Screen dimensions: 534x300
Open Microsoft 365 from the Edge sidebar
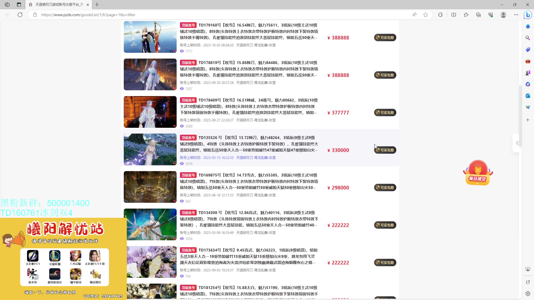[528, 84]
